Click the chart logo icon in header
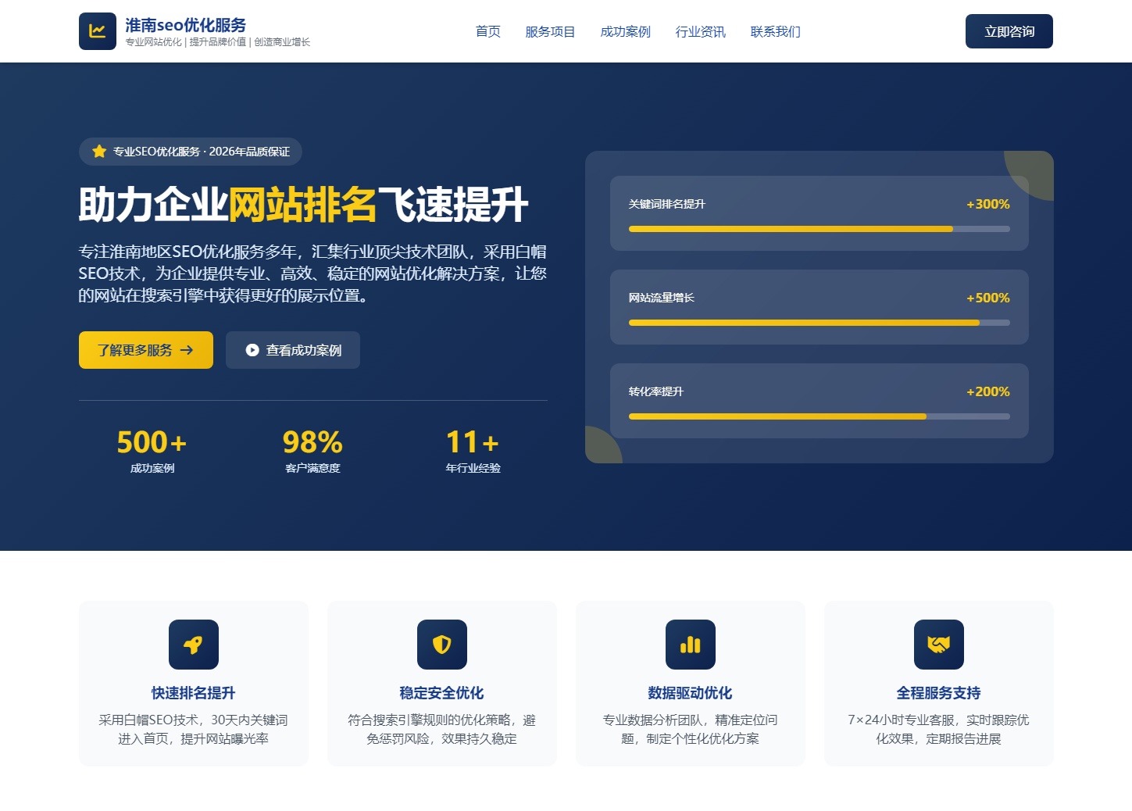Screen dimensions: 1132x811 [98, 31]
